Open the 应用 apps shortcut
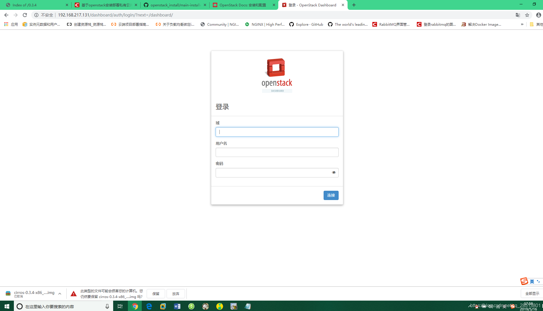 (x=11, y=24)
